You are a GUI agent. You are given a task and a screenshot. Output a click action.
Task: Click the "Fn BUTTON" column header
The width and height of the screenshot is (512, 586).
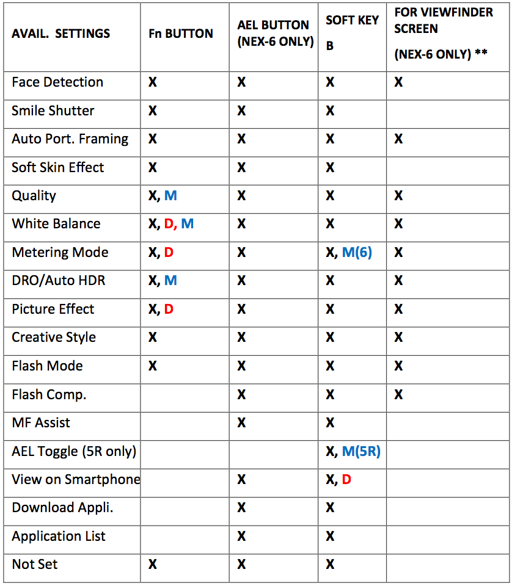(181, 34)
